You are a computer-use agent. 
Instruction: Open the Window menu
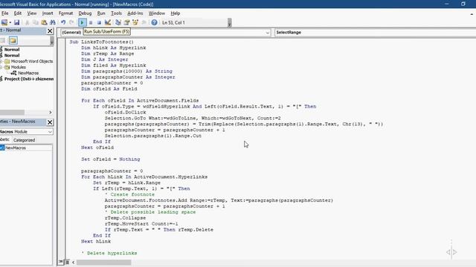coord(157,13)
